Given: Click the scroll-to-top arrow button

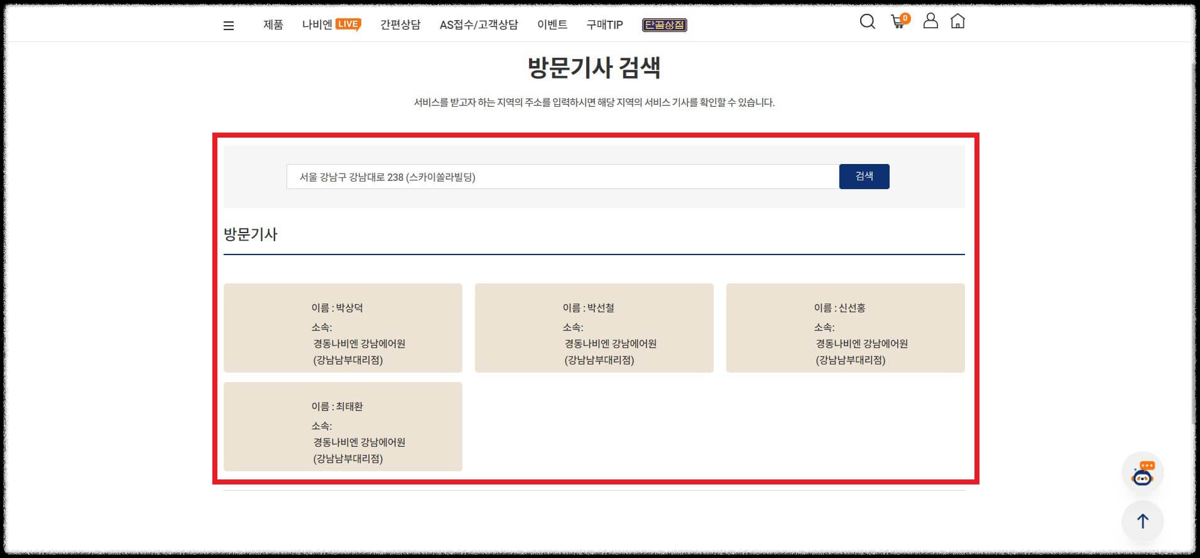Looking at the screenshot, I should 1143,521.
